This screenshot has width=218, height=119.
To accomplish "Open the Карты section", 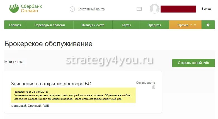I will coord(126,25).
